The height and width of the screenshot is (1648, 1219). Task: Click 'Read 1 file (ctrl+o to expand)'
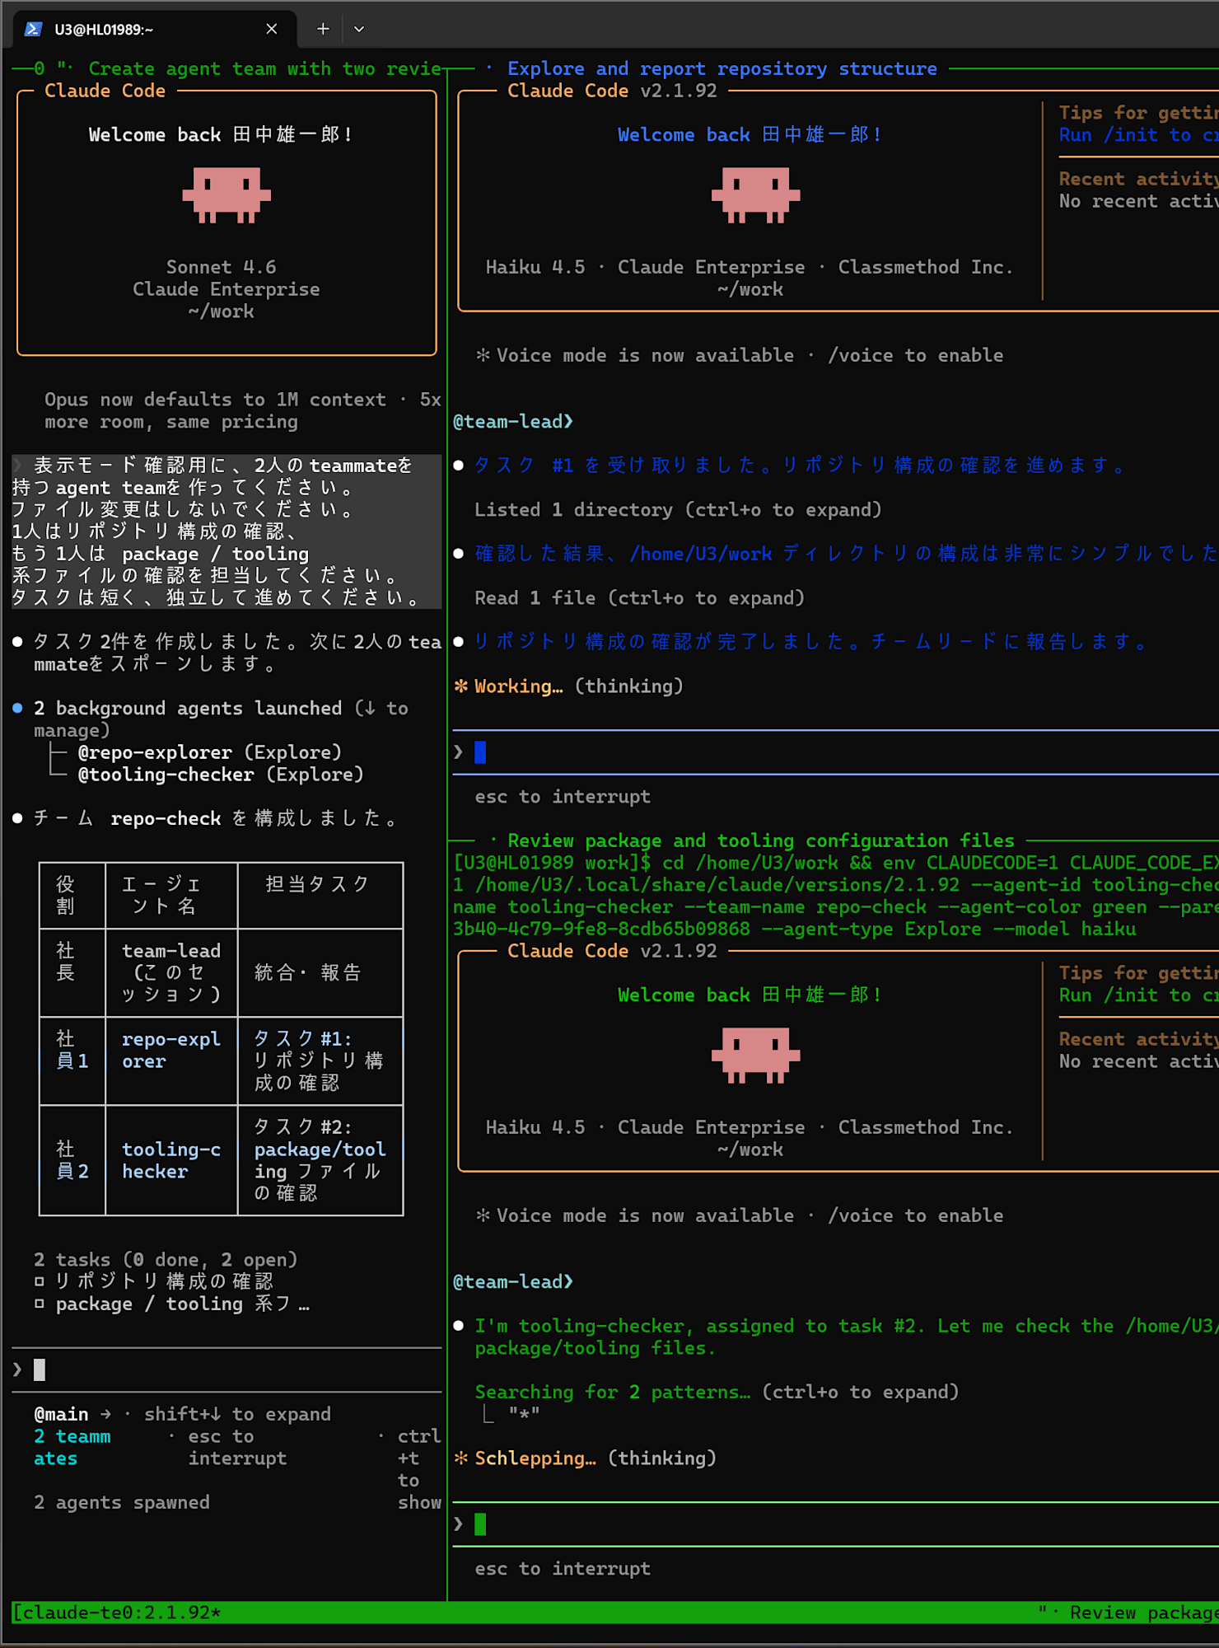point(639,598)
